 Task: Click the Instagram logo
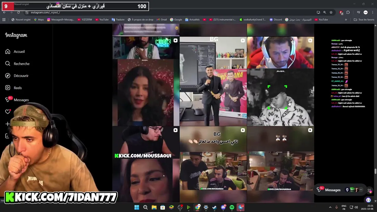(x=16, y=35)
